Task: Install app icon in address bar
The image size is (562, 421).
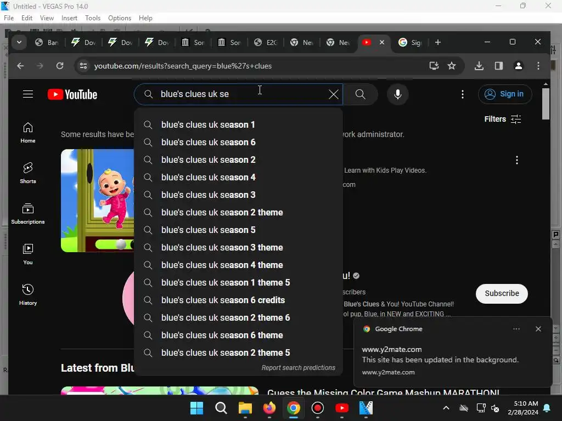Action: pyautogui.click(x=434, y=66)
